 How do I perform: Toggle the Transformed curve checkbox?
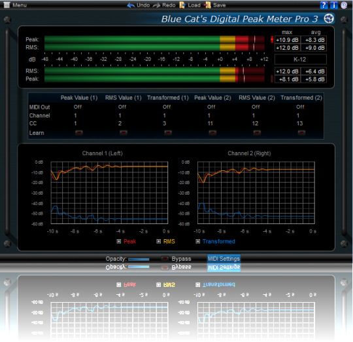[x=197, y=241]
